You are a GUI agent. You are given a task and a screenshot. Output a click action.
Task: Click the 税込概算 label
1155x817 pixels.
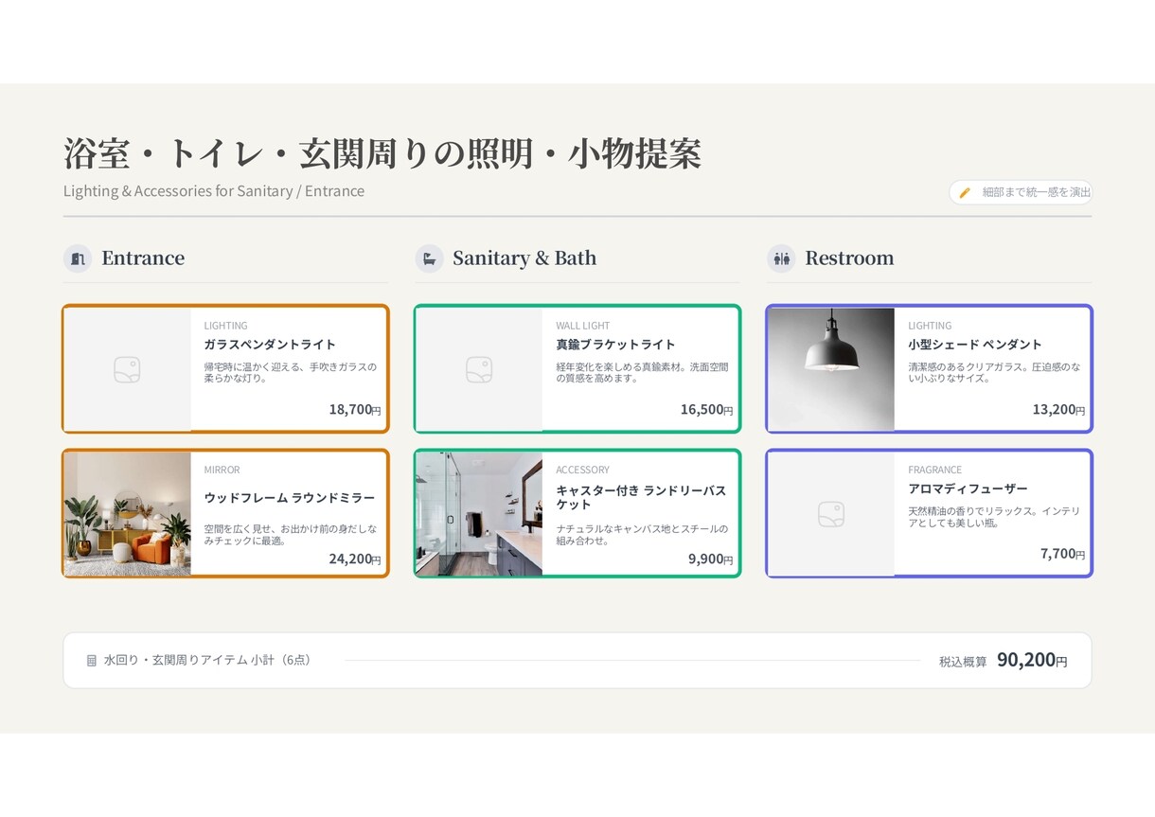click(x=963, y=662)
